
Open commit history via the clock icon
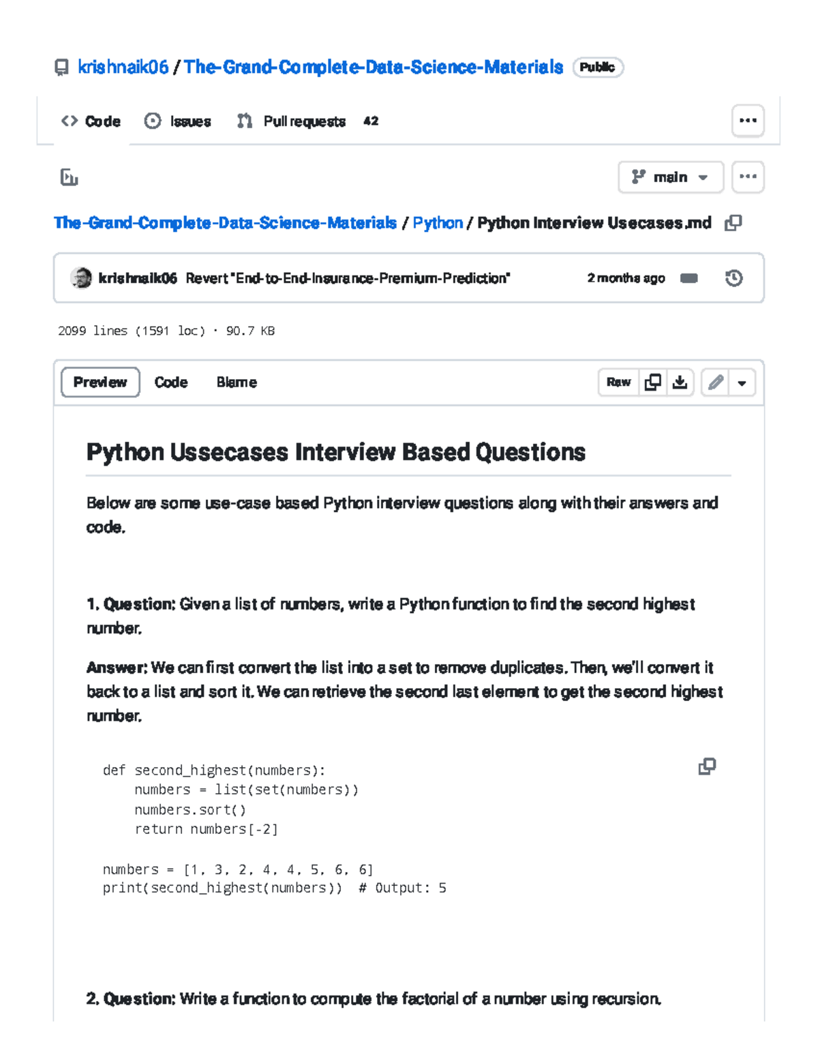(733, 278)
